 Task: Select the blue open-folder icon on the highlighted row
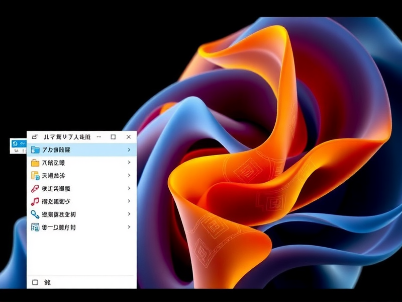34,149
